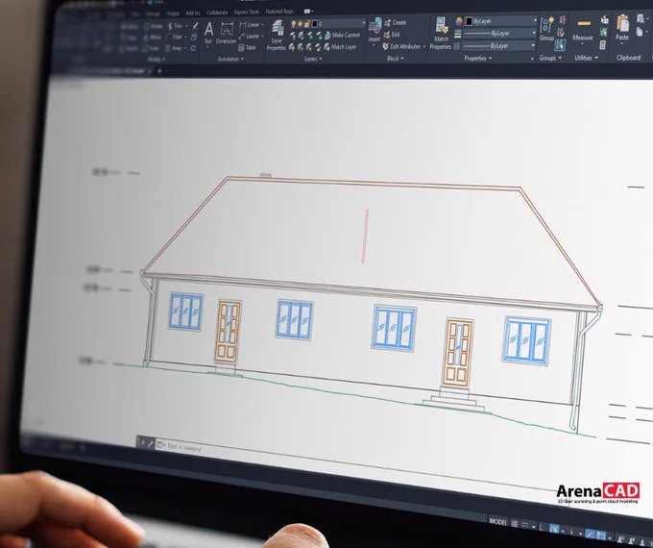This screenshot has width=653, height=548.
Task: Open the Add-ins ribbon tab
Action: click(x=192, y=12)
